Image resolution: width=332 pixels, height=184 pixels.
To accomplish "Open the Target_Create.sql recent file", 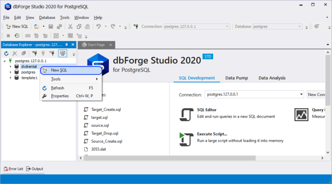I will (106, 110).
